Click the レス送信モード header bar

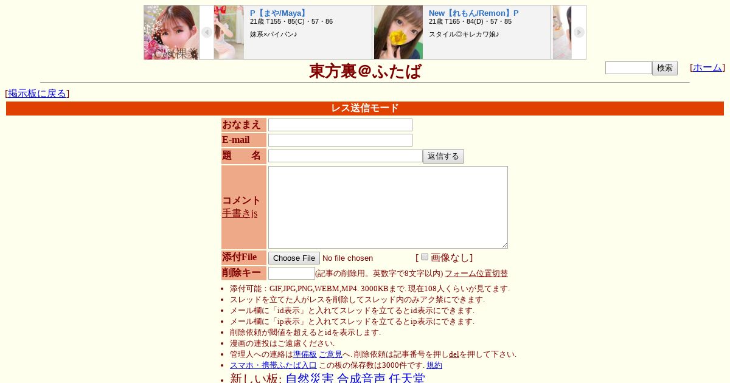(x=365, y=108)
